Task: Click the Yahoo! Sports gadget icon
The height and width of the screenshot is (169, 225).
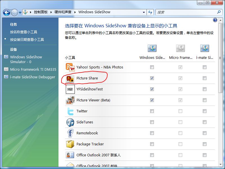Action: (x=70, y=67)
